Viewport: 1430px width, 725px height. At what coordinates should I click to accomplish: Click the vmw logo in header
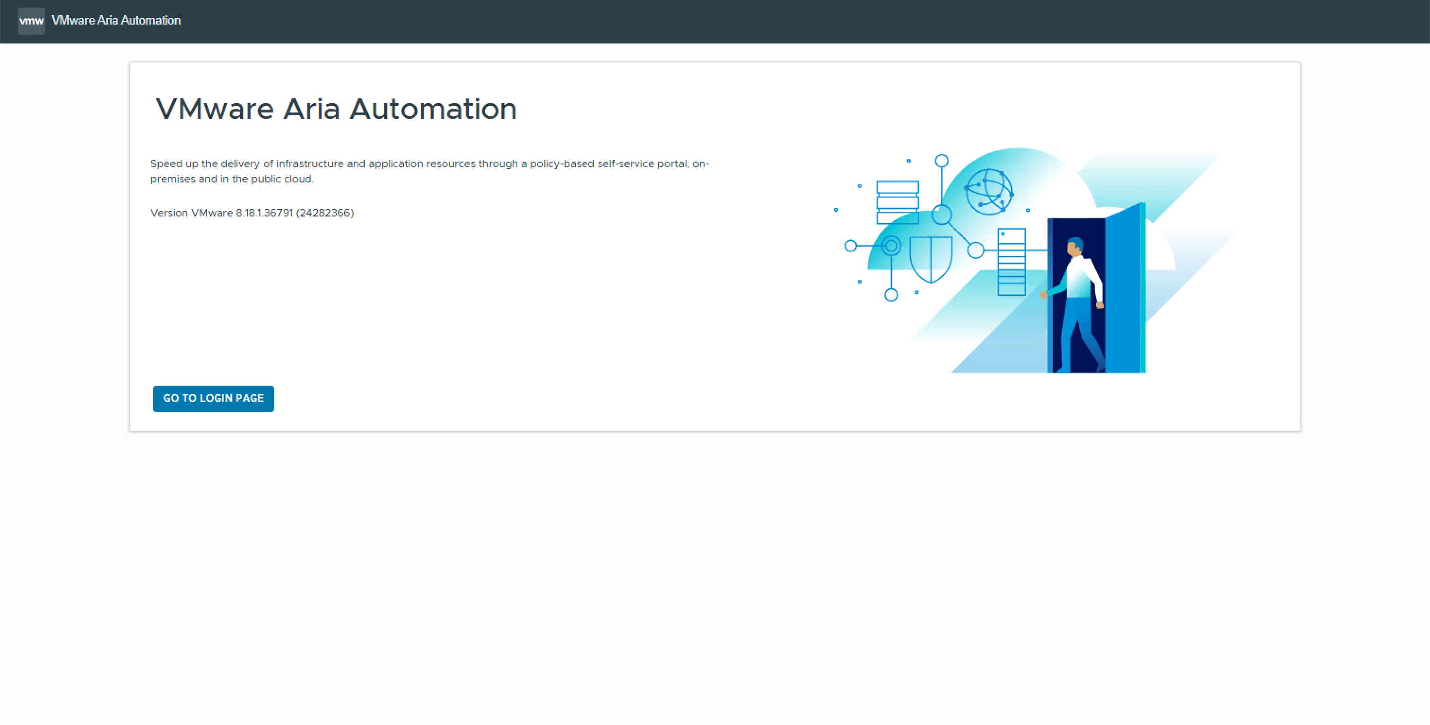click(x=31, y=21)
